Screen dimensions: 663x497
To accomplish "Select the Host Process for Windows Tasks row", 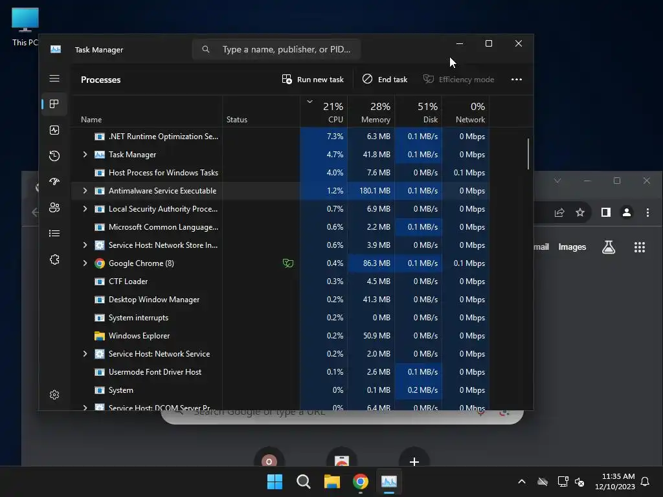I will click(x=280, y=173).
